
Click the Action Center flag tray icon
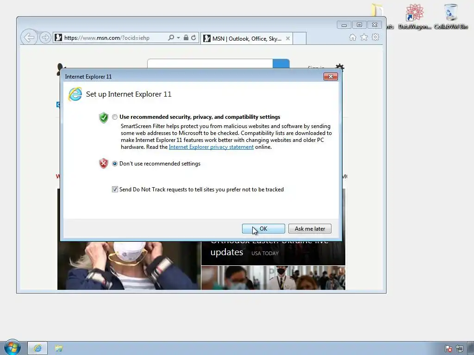(x=449, y=349)
